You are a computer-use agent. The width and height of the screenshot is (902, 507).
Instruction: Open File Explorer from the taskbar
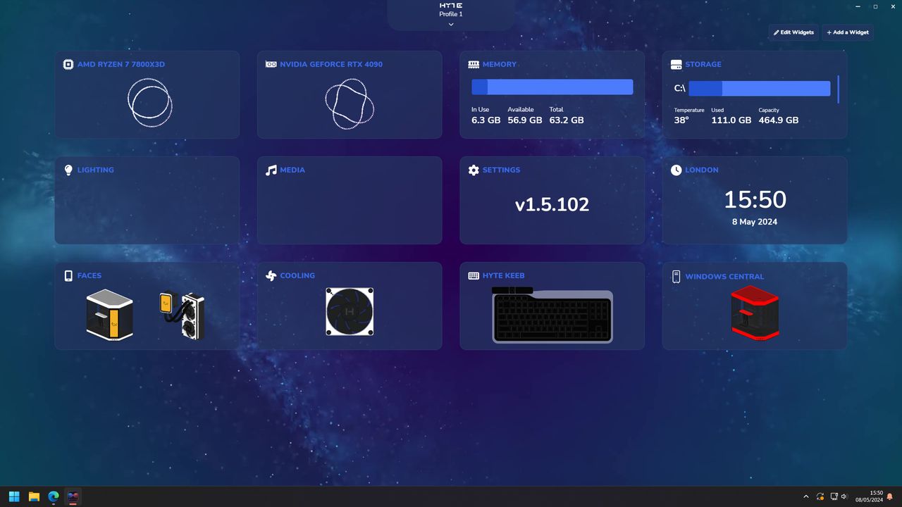pyautogui.click(x=34, y=496)
